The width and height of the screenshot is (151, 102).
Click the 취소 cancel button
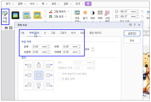[132, 41]
